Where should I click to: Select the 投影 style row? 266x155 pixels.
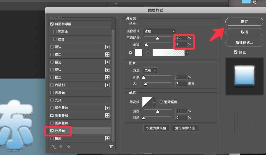[x=80, y=138]
